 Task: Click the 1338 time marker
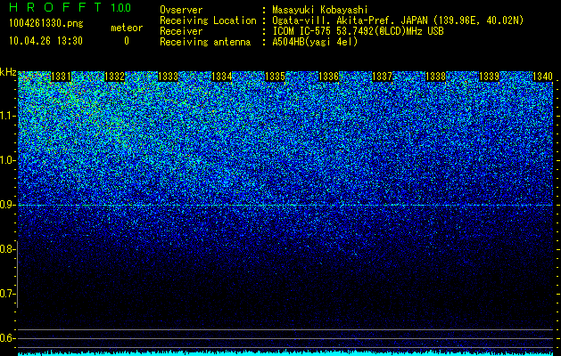435,77
